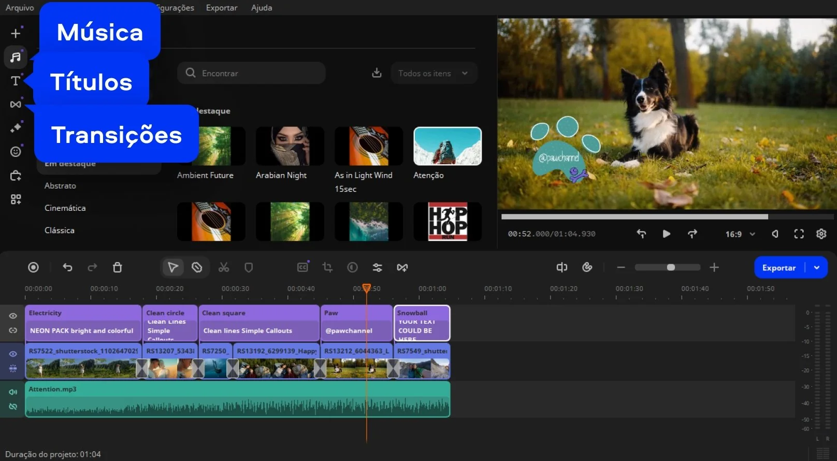The image size is (837, 461).
Task: Click the blue Exportar button
Action: click(778, 268)
